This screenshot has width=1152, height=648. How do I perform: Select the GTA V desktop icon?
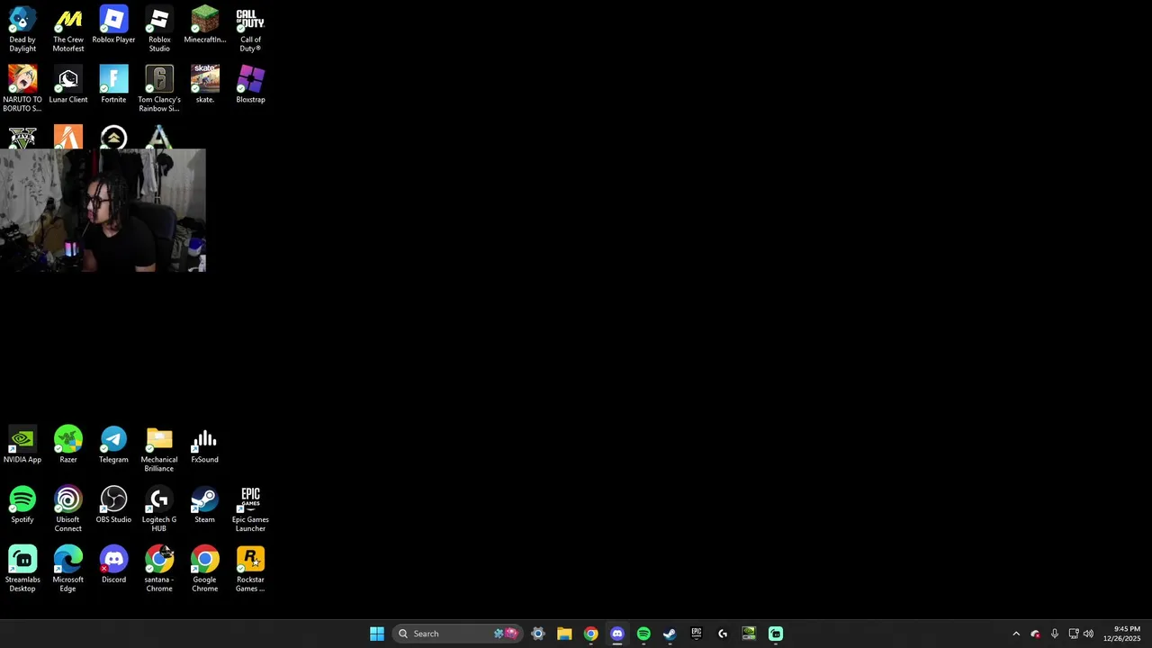pos(22,138)
